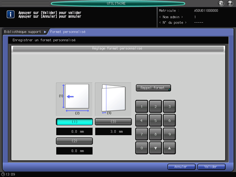Tap keypad digit 2
Image resolution: width=236 pixels, height=177 pixels.
156,107
